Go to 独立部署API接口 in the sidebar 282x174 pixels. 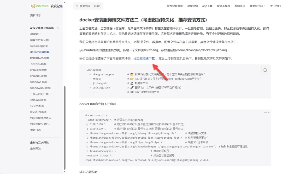click(x=40, y=124)
